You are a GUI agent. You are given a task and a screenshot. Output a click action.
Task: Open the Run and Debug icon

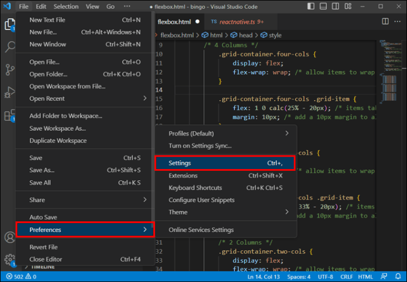coord(9,92)
